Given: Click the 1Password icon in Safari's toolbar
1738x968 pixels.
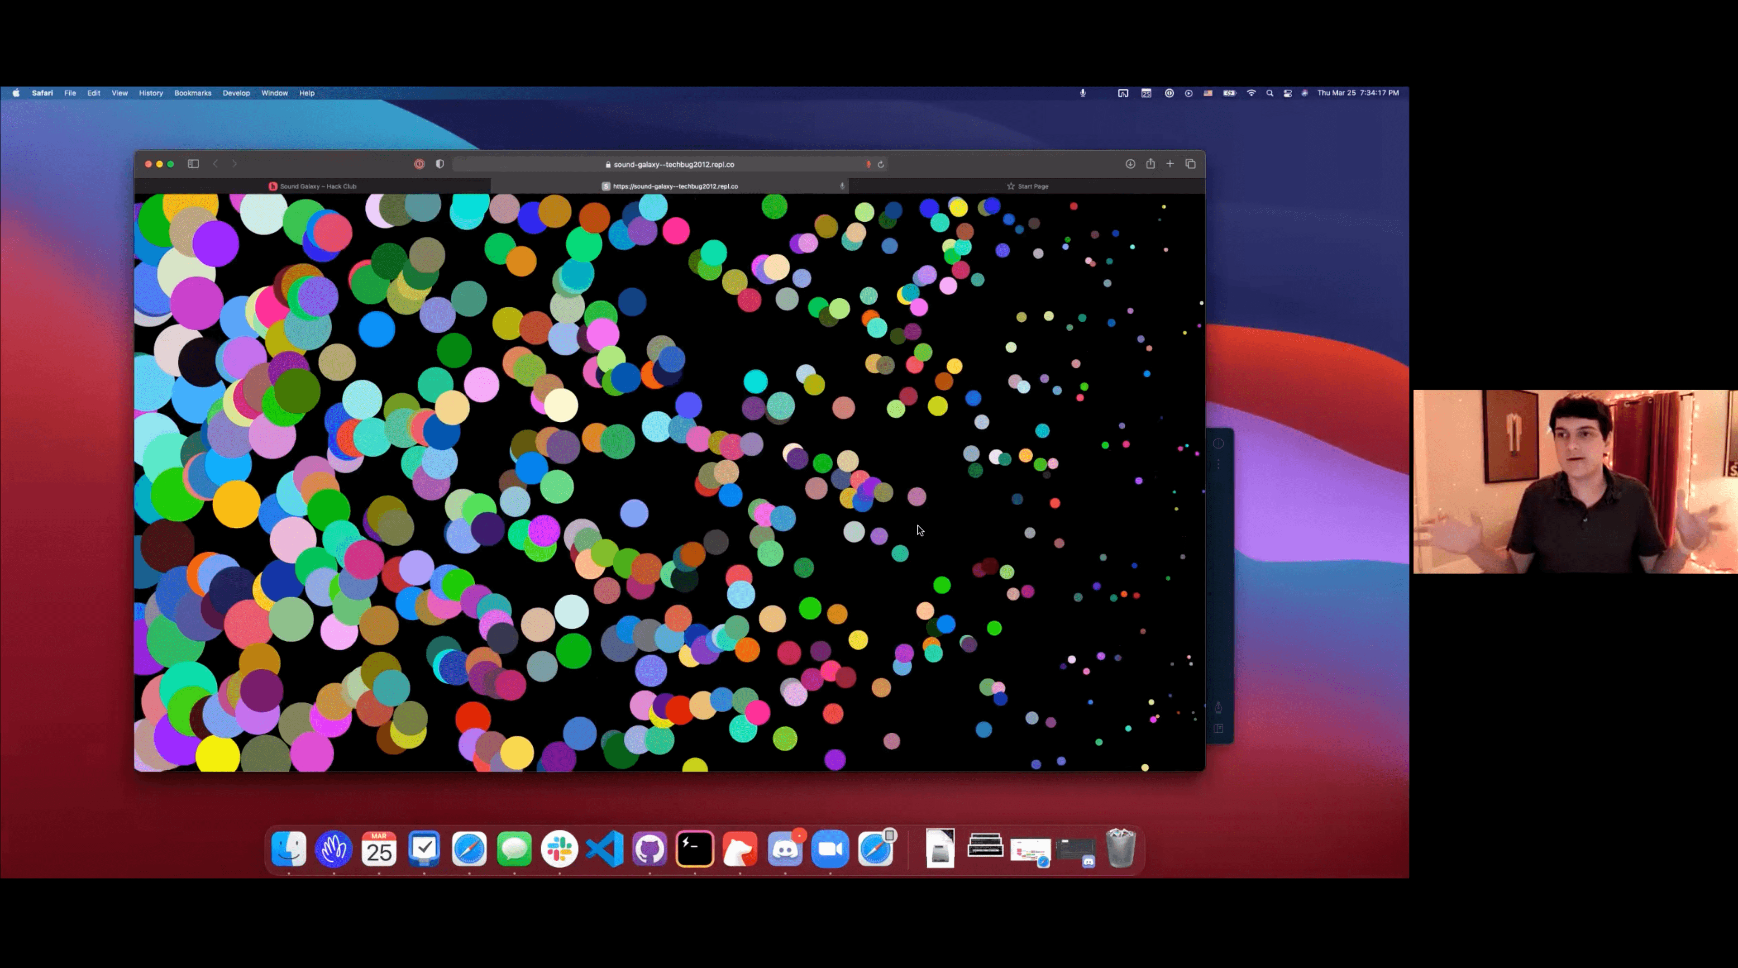Looking at the screenshot, I should 419,164.
